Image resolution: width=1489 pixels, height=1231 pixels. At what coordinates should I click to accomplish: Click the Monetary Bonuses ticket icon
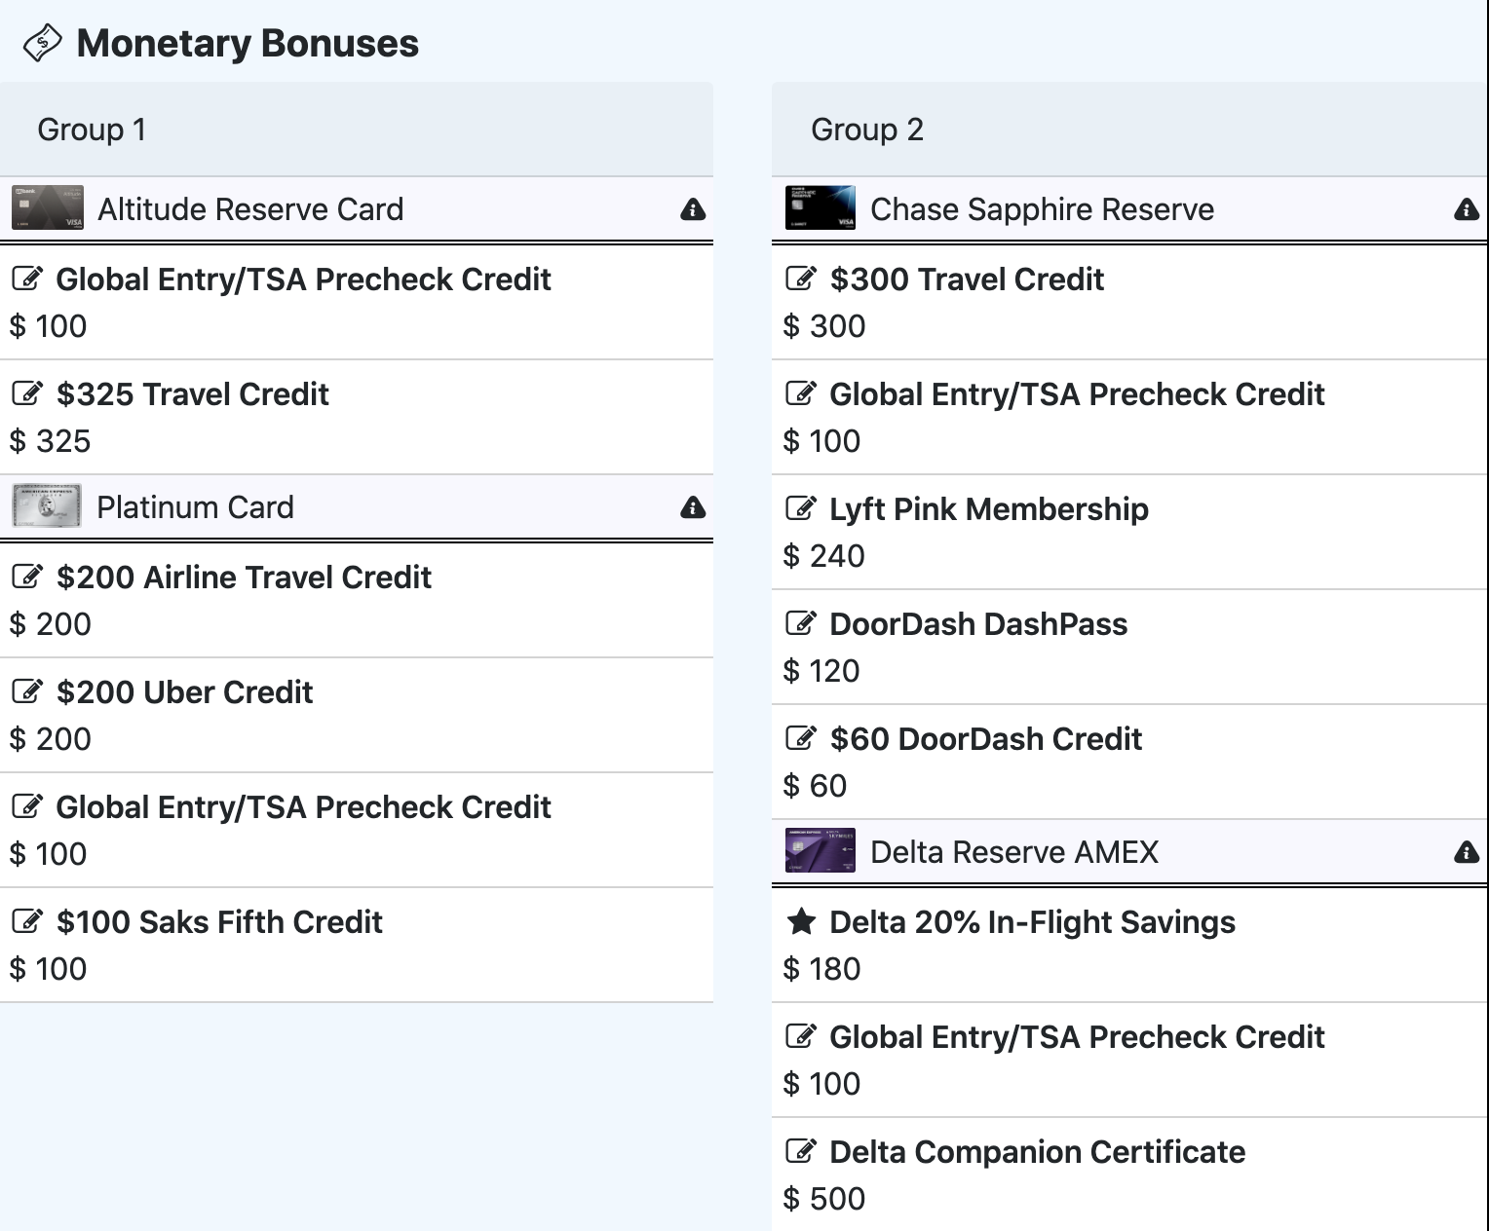[42, 43]
